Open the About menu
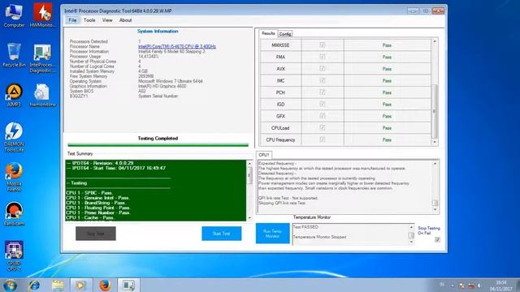 coord(125,20)
